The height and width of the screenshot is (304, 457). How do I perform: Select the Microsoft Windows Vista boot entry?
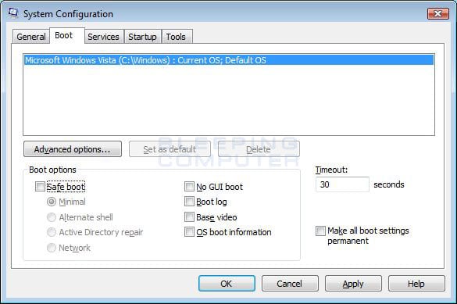click(x=229, y=60)
